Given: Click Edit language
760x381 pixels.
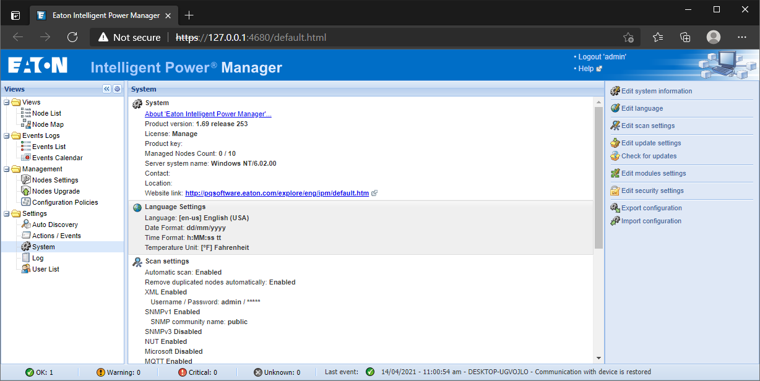Looking at the screenshot, I should point(642,108).
